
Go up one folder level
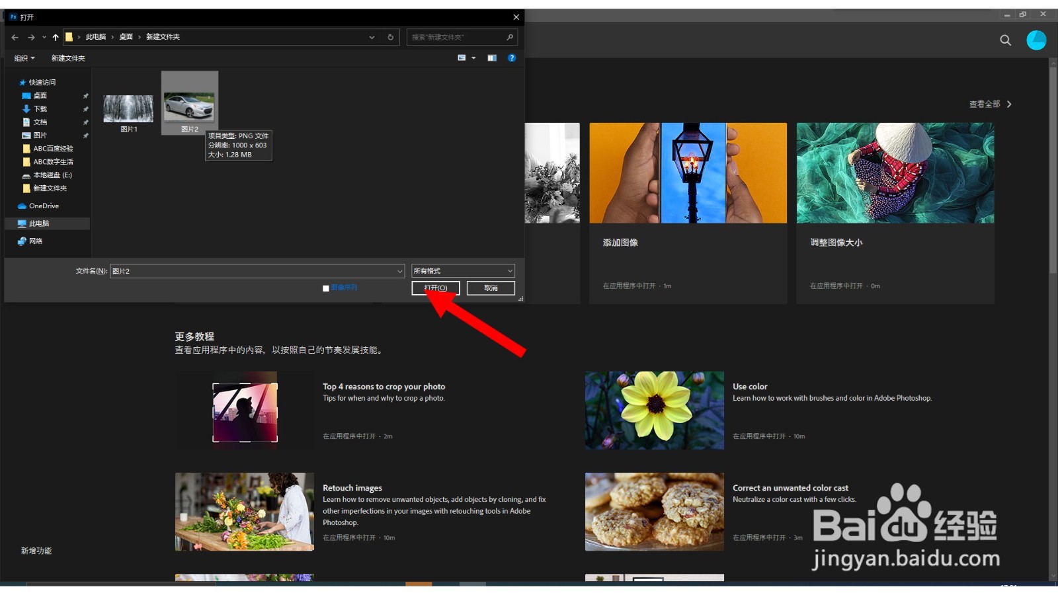[56, 37]
